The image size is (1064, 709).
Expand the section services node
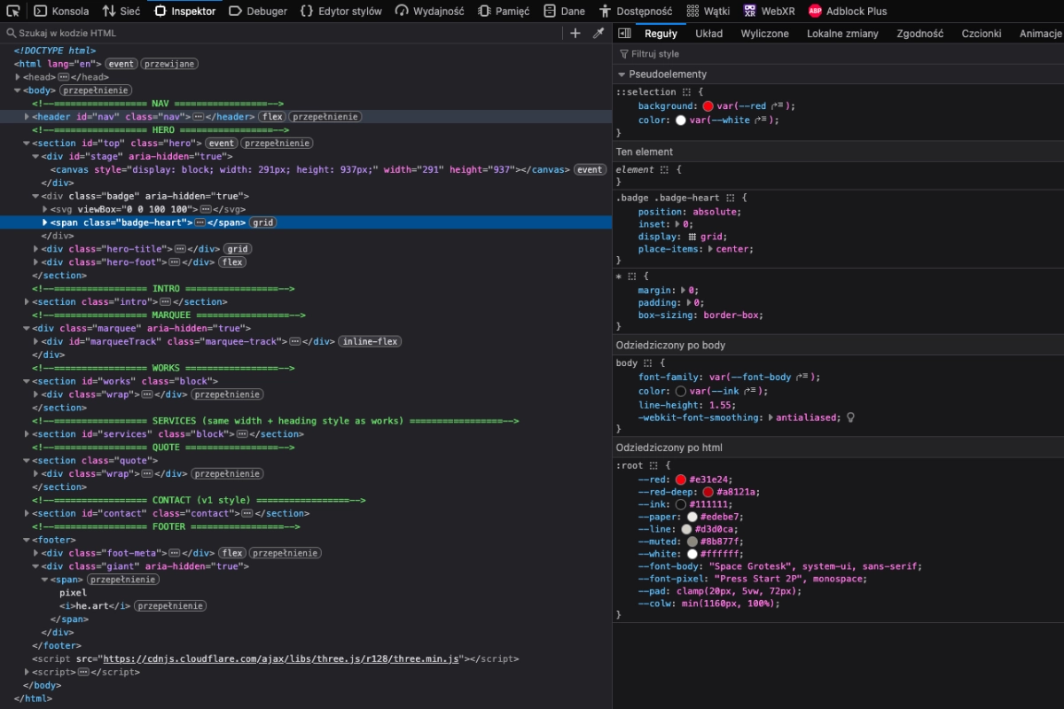[x=27, y=434]
